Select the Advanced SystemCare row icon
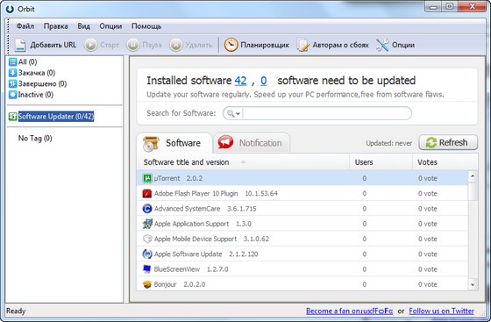The height and width of the screenshot is (322, 491). tap(147, 209)
